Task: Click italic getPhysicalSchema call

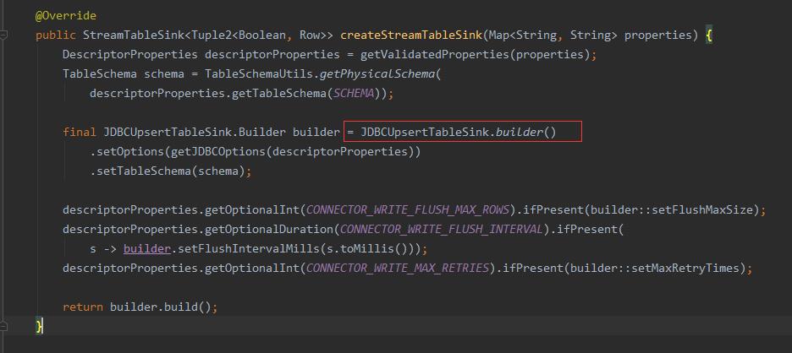Action: click(377, 74)
